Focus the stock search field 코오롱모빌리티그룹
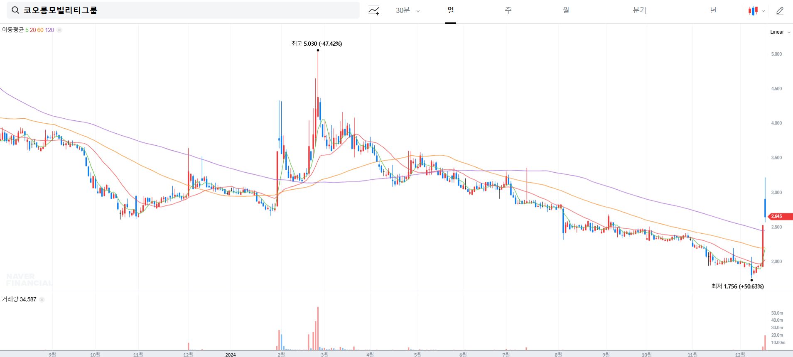Image resolution: width=793 pixels, height=357 pixels. click(x=183, y=10)
